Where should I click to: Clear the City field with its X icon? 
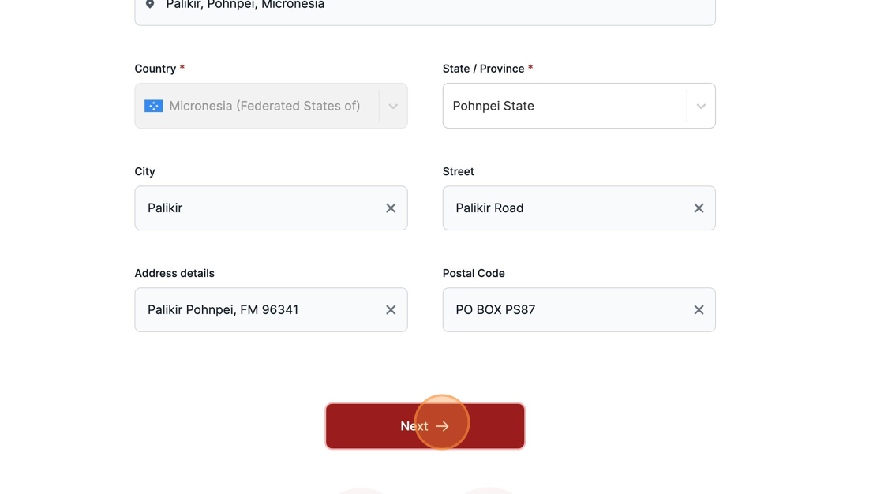(x=391, y=208)
